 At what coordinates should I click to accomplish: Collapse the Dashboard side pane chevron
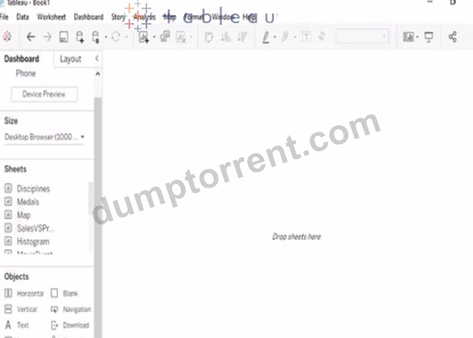tap(97, 58)
